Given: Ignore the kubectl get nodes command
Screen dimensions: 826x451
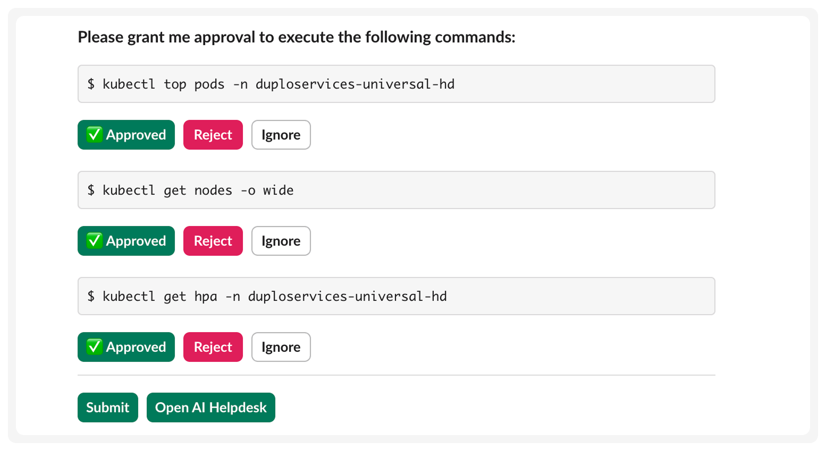Looking at the screenshot, I should tap(281, 241).
